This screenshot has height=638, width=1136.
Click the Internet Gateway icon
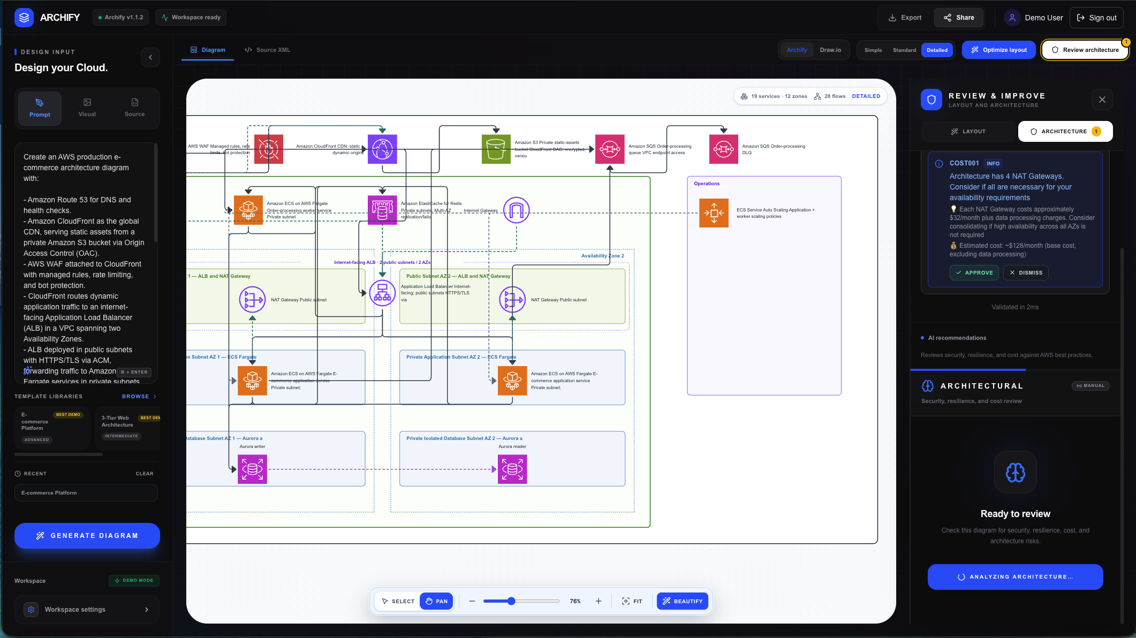pyautogui.click(x=516, y=210)
